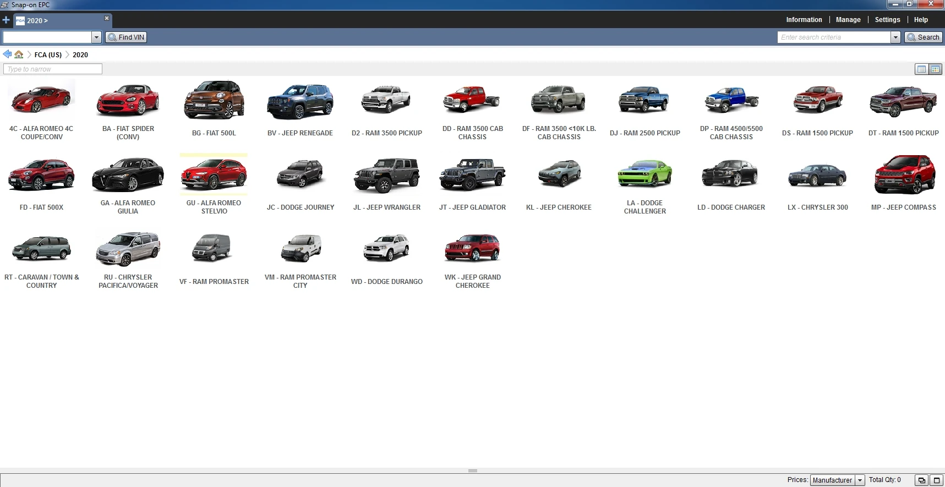Go to the home icon in breadcrumb
945x487 pixels.
click(19, 54)
